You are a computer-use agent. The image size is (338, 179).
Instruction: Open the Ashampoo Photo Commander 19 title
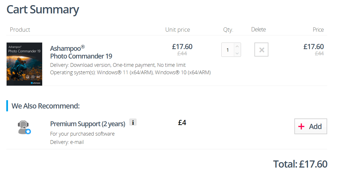(x=81, y=52)
